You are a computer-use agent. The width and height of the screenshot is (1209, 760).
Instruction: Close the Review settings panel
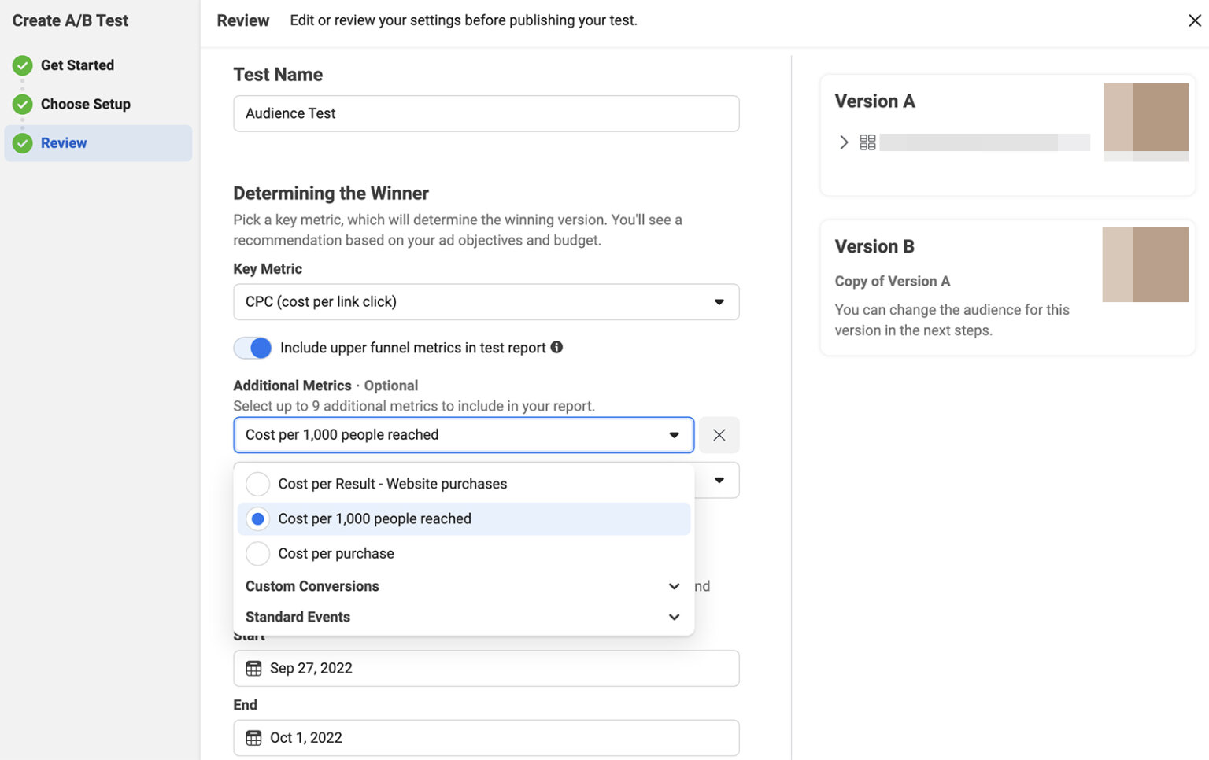pos(1196,20)
